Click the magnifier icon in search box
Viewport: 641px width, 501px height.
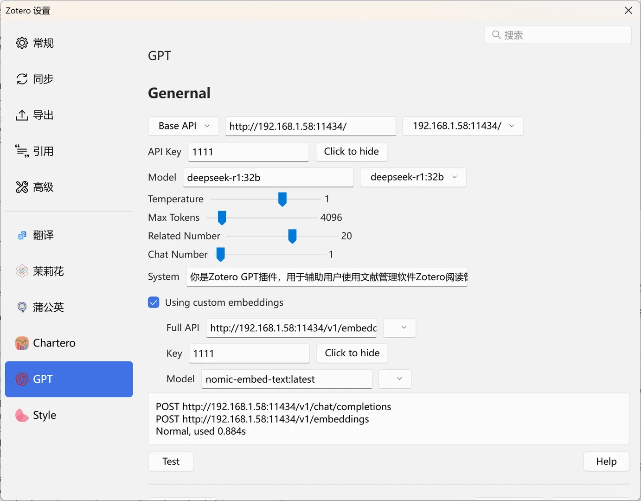[x=496, y=35]
